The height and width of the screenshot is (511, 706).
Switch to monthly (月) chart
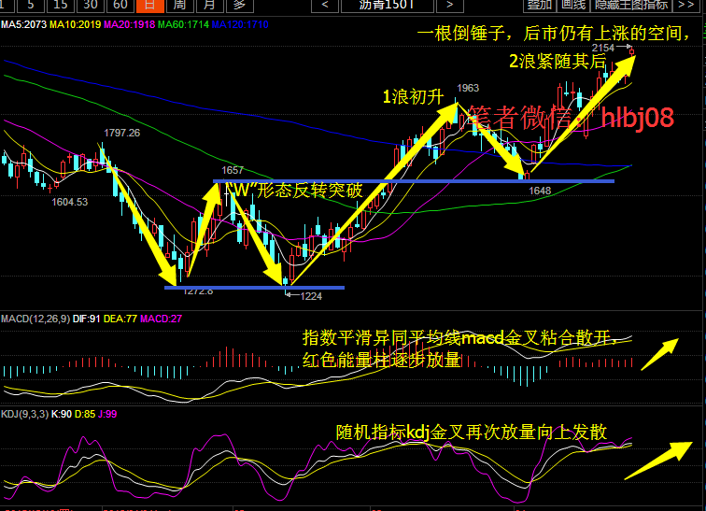tap(208, 5)
